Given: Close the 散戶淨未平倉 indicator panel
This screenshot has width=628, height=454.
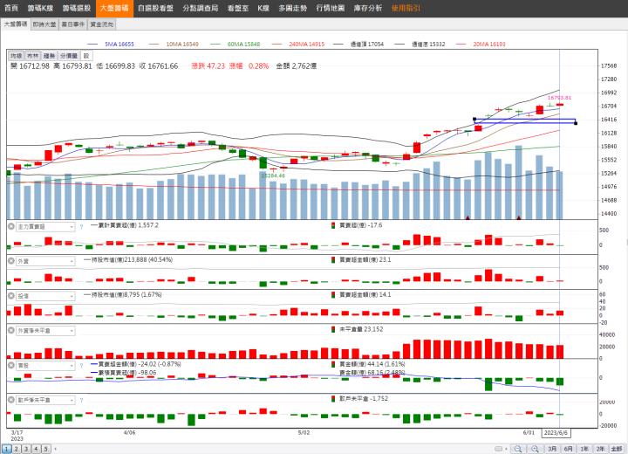Looking at the screenshot, I should point(11,399).
